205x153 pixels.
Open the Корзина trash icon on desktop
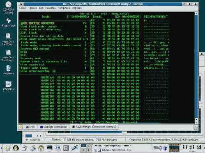pyautogui.click(x=9, y=70)
